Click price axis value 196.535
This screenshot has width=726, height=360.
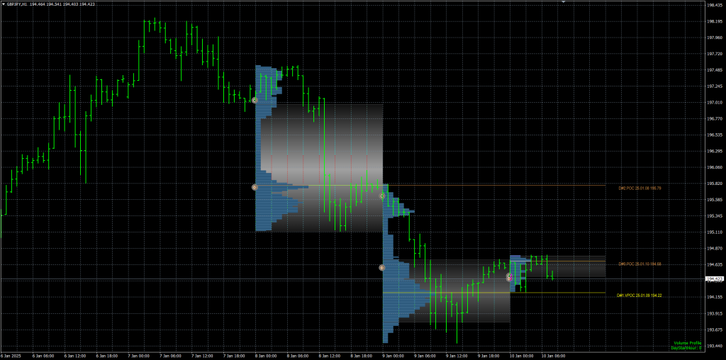[714, 135]
